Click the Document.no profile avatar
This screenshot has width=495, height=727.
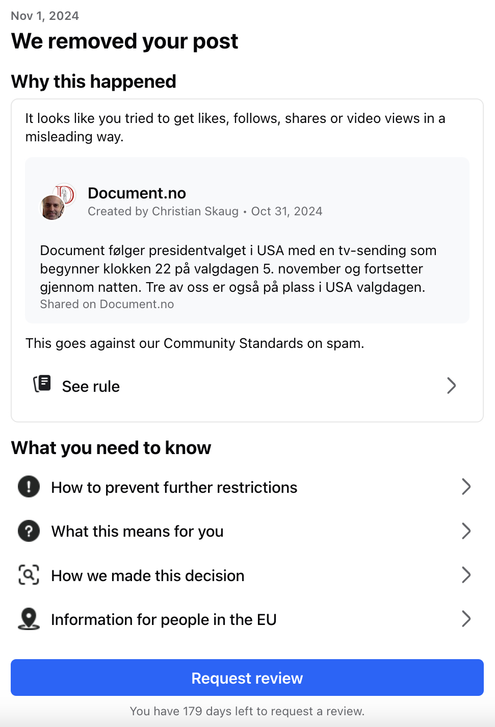(x=57, y=202)
